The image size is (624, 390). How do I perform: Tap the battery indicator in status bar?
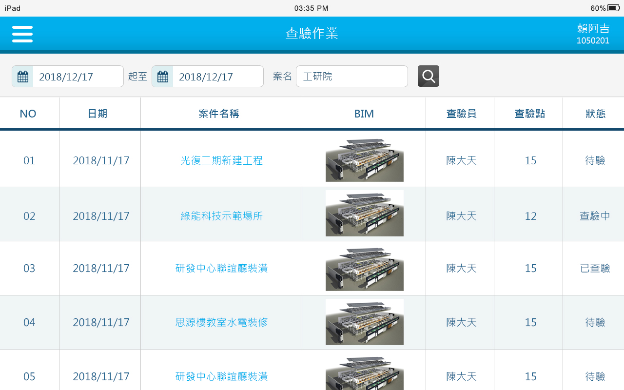tap(613, 8)
